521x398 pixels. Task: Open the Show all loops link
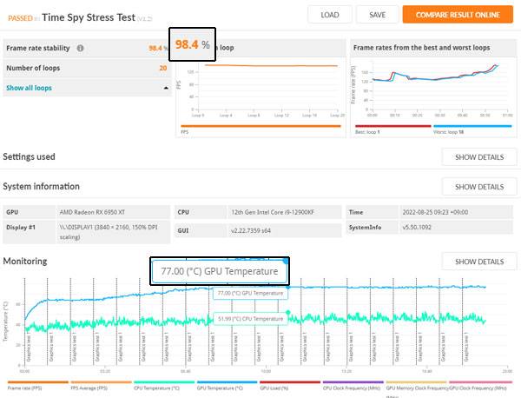pyautogui.click(x=29, y=88)
